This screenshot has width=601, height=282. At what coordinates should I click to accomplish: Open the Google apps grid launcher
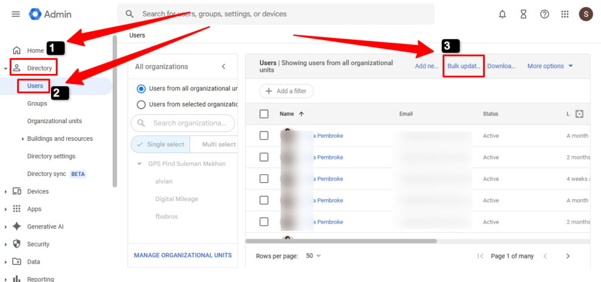pos(565,14)
